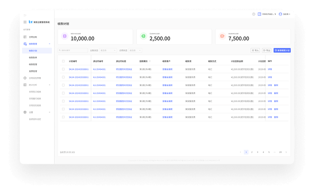Viewport: 314px width, 194px height.
Task: Click the pagination ellipsis to jump pages
Action: click(274, 152)
